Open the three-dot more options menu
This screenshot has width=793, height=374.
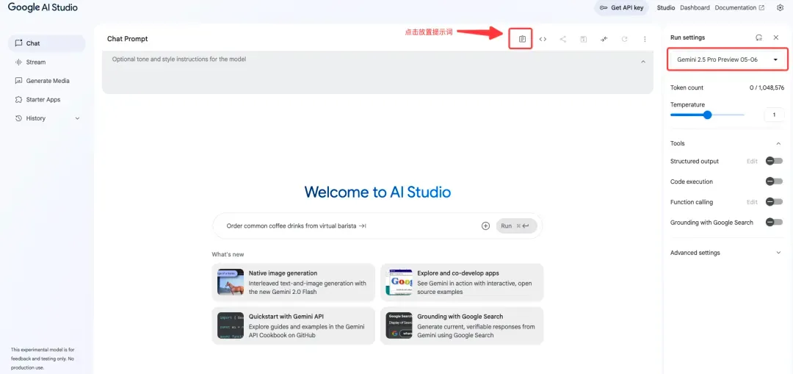coord(645,39)
